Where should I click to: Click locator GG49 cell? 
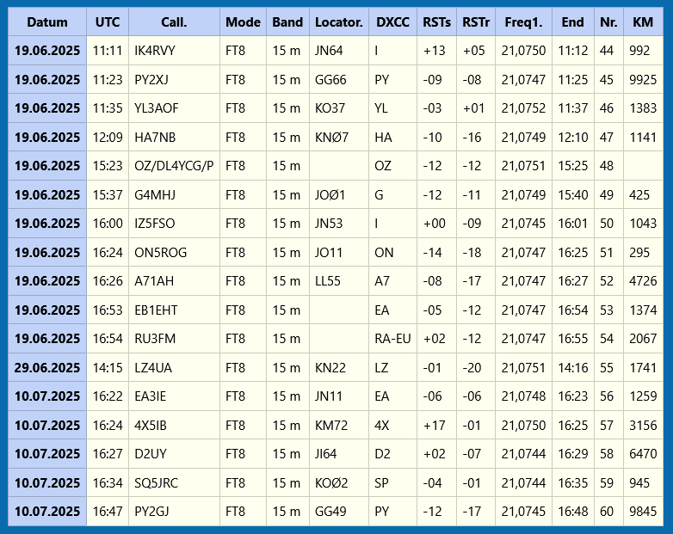[x=338, y=512]
